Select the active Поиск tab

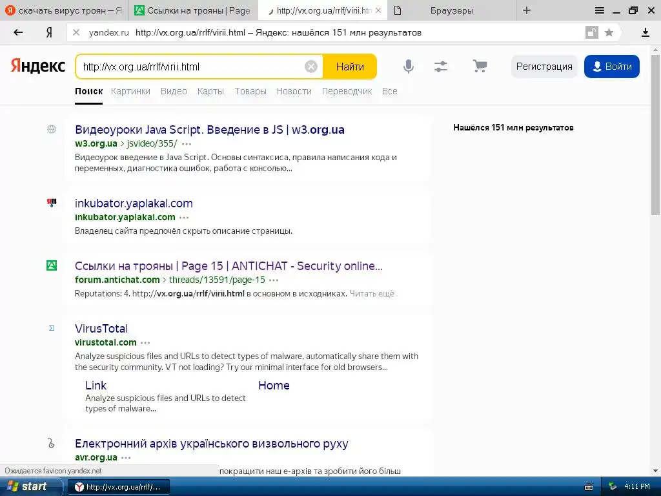click(x=88, y=91)
